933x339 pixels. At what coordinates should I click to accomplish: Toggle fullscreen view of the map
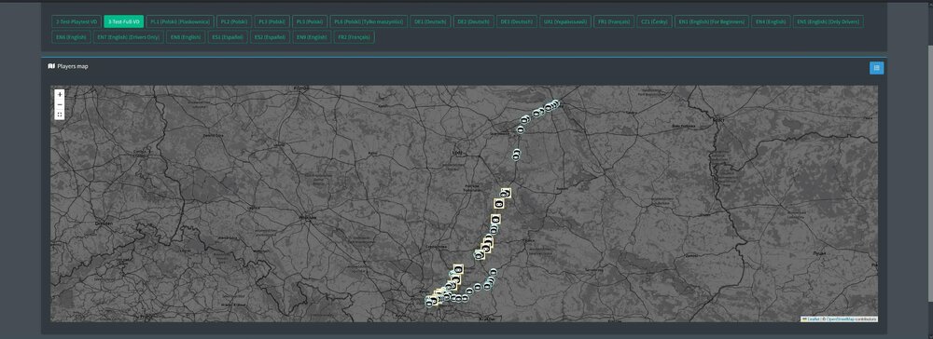pos(60,115)
